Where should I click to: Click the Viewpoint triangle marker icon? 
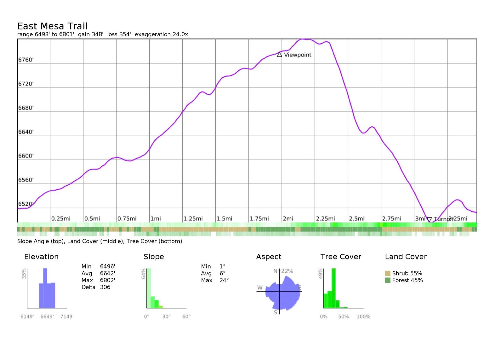pyautogui.click(x=279, y=55)
